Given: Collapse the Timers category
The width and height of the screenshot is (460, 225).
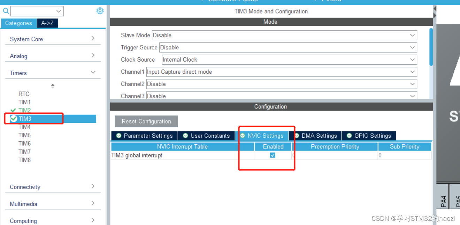Looking at the screenshot, I should click(53, 73).
